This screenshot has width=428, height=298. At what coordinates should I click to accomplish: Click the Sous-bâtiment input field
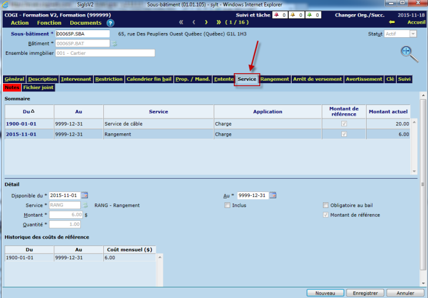[82, 34]
